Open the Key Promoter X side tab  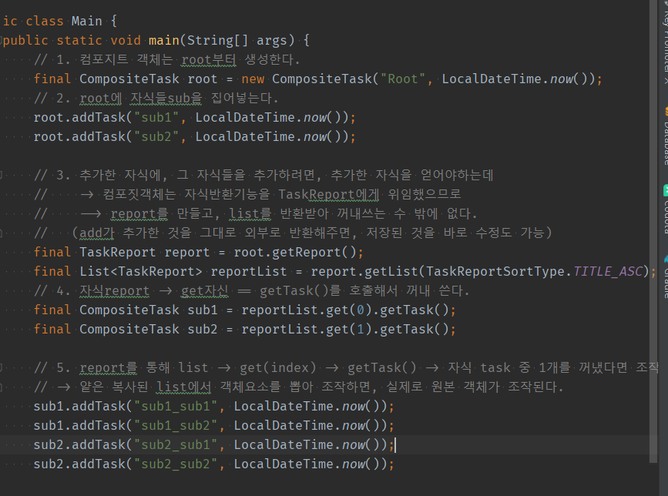(665, 42)
